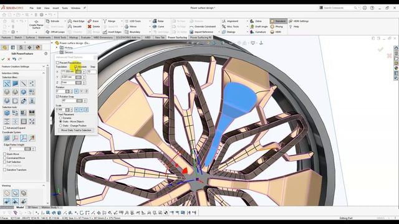Select the HDRI shading mode
This screenshot has height=224, width=399.
click(276, 32)
